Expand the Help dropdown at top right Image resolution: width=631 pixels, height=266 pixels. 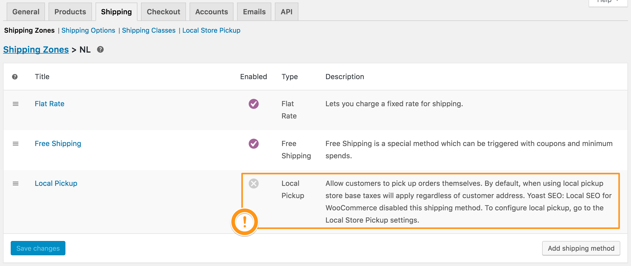[608, 2]
